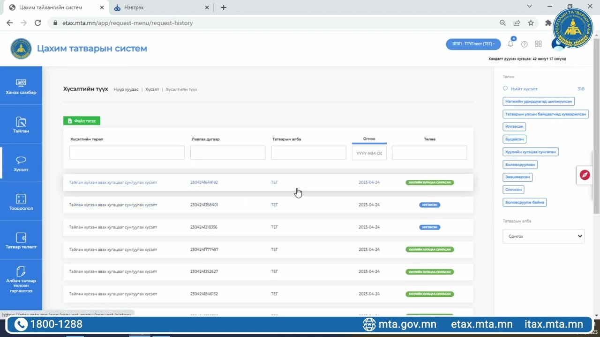The width and height of the screenshot is (600, 337).
Task: Filter by Татварын улсын байцаагчид хуваарилсан
Action: pos(546,114)
